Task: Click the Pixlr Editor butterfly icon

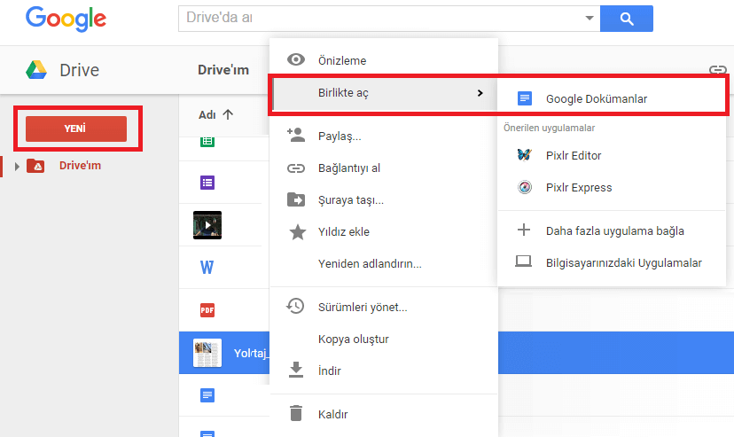Action: [524, 154]
